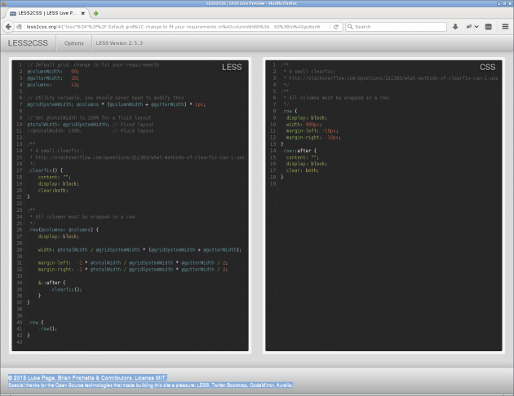
Task: Open a new tab with the green plus
Action: (96, 13)
